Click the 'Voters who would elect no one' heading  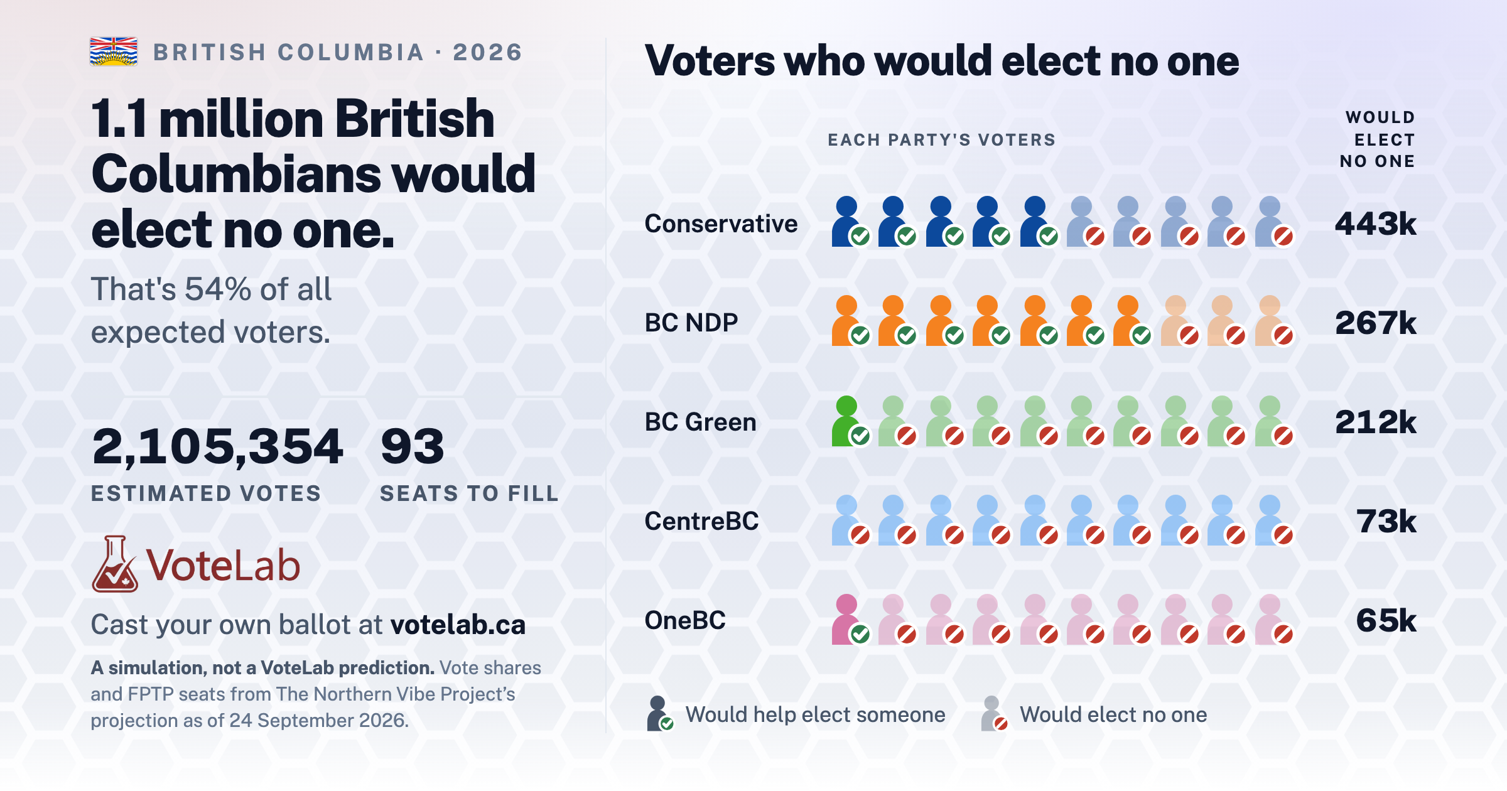coord(942,61)
